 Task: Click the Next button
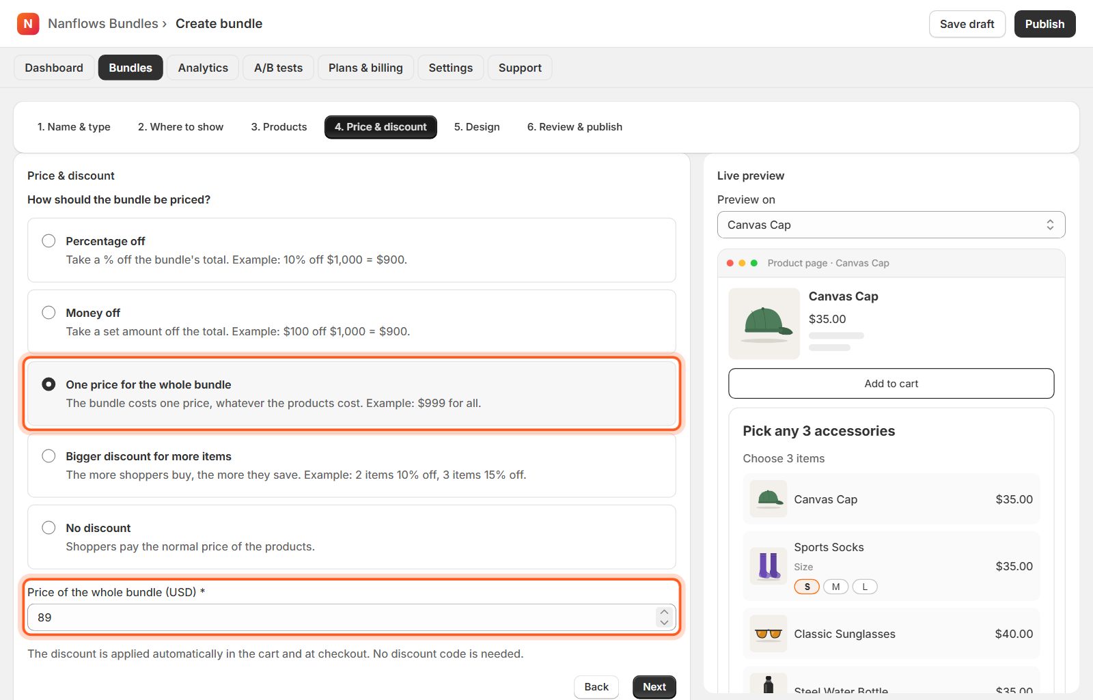click(x=654, y=687)
